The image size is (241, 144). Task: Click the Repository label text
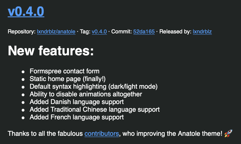pyautogui.click(x=22, y=31)
